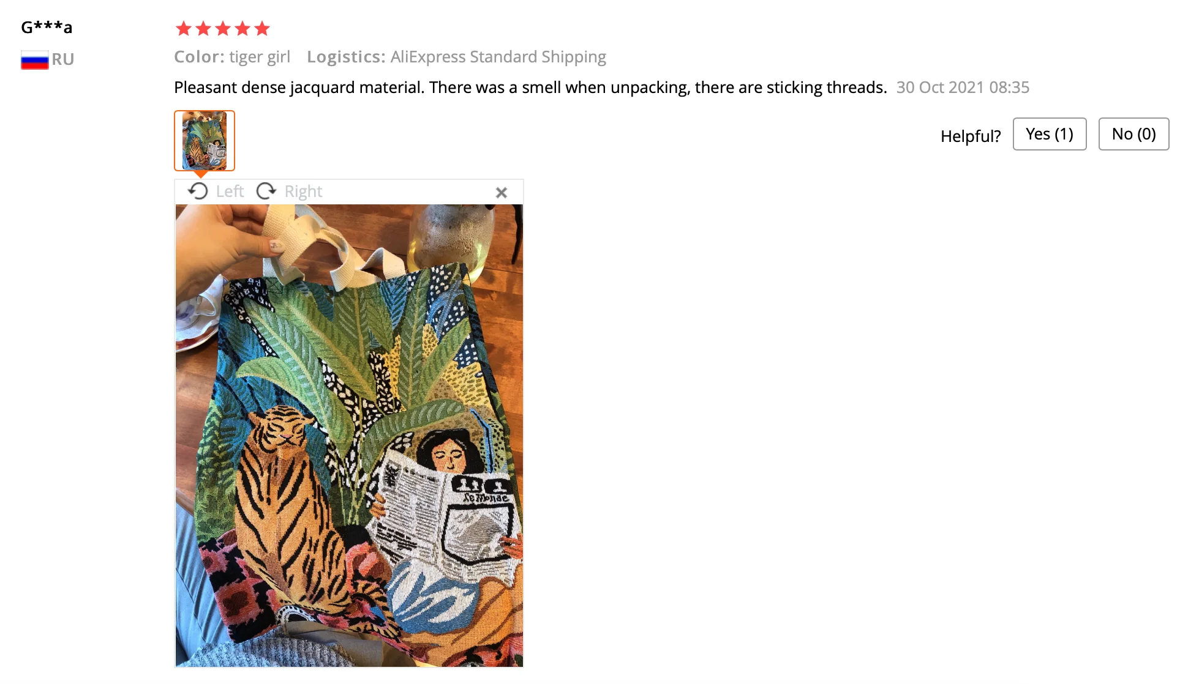Click the Russian flag icon
The image size is (1199, 684).
pos(35,60)
